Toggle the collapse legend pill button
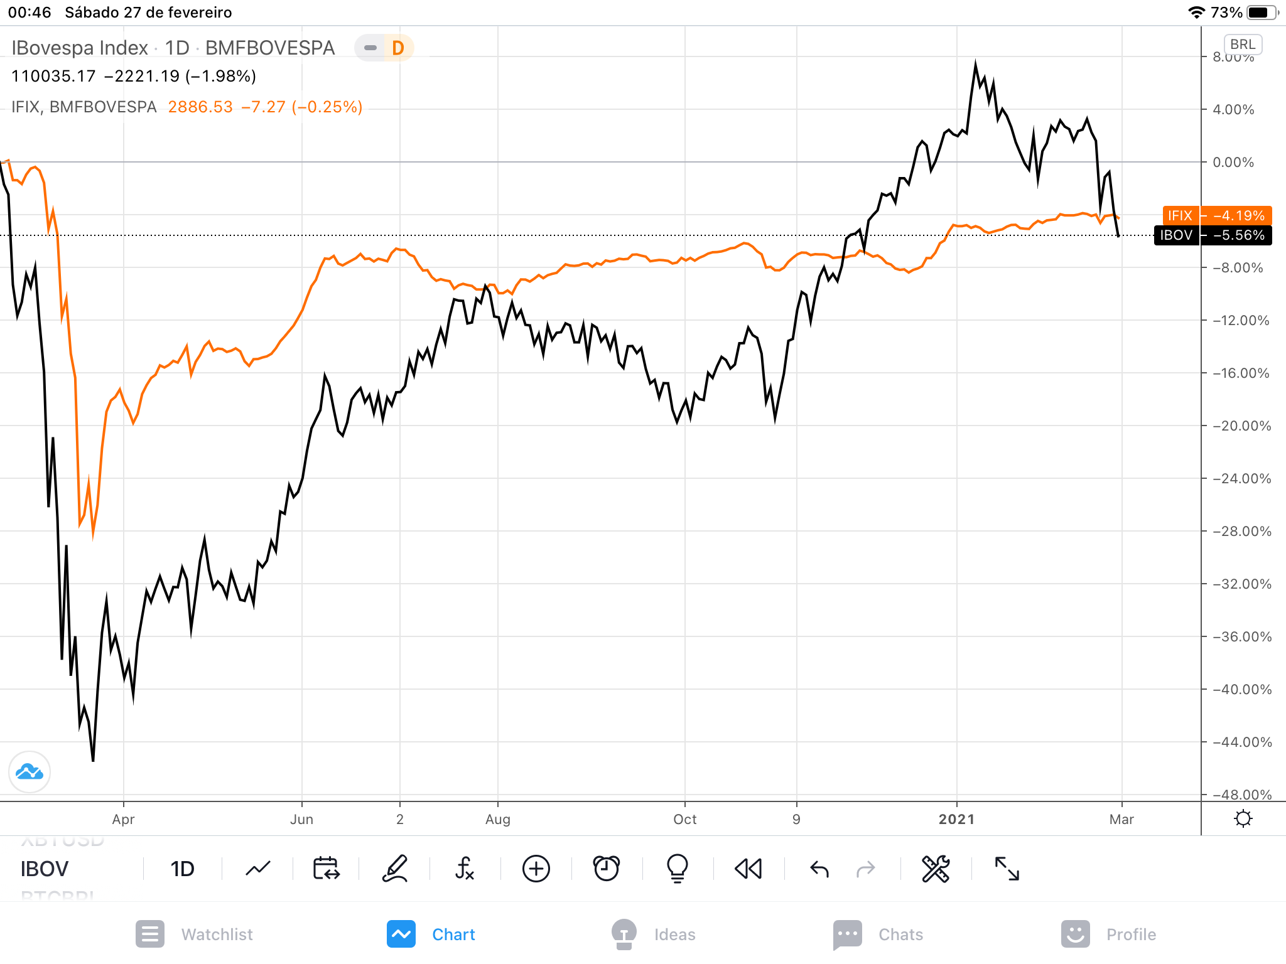This screenshot has height=964, width=1286. 370,48
